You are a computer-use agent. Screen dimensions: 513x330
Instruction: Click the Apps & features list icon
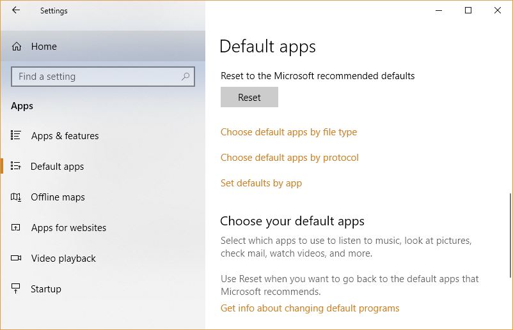pyautogui.click(x=16, y=135)
